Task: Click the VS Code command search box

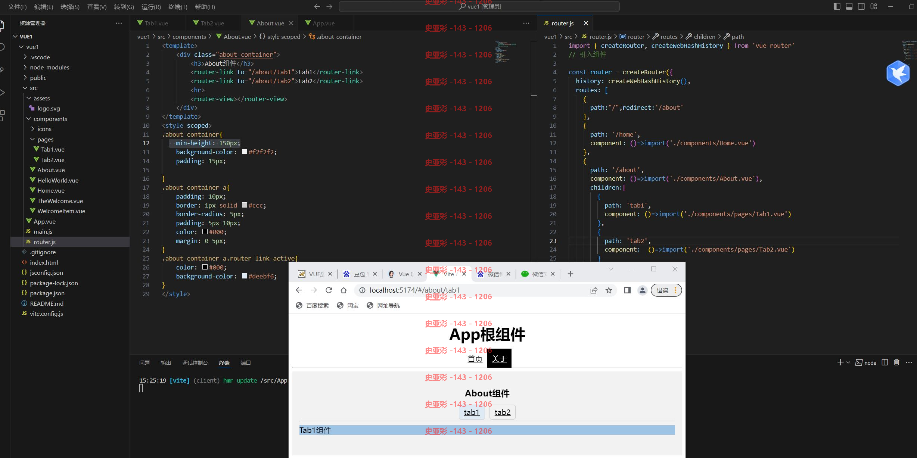Action: pyautogui.click(x=479, y=7)
